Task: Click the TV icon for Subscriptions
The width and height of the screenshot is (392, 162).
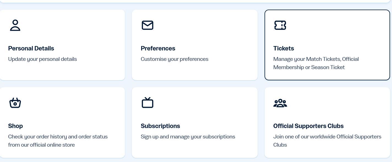Action: click(x=148, y=103)
